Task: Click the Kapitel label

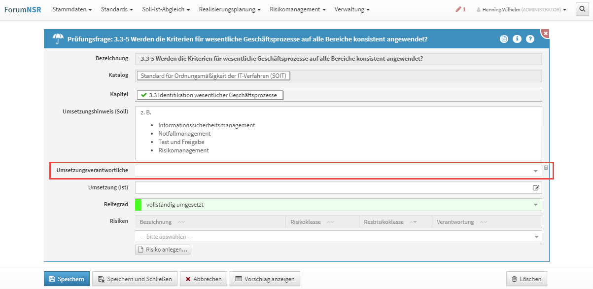Action: click(x=119, y=94)
